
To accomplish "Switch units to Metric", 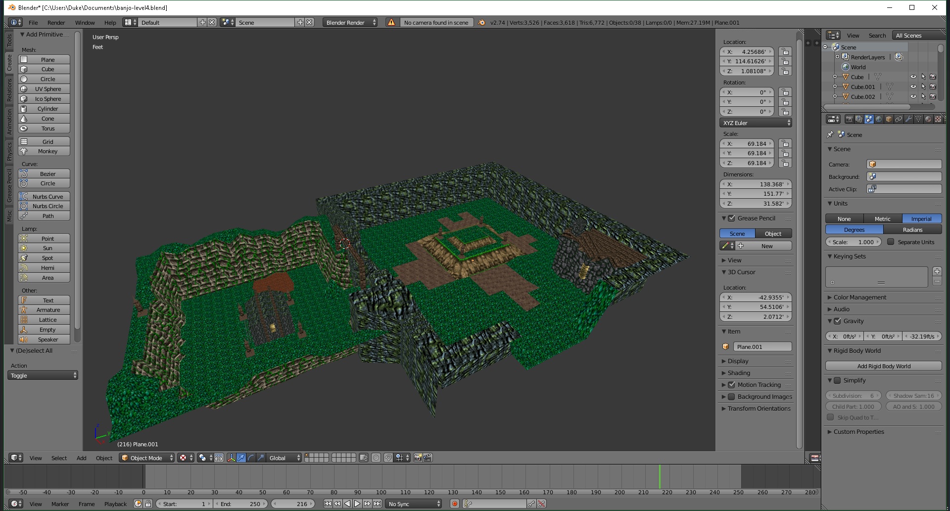I will click(x=882, y=219).
